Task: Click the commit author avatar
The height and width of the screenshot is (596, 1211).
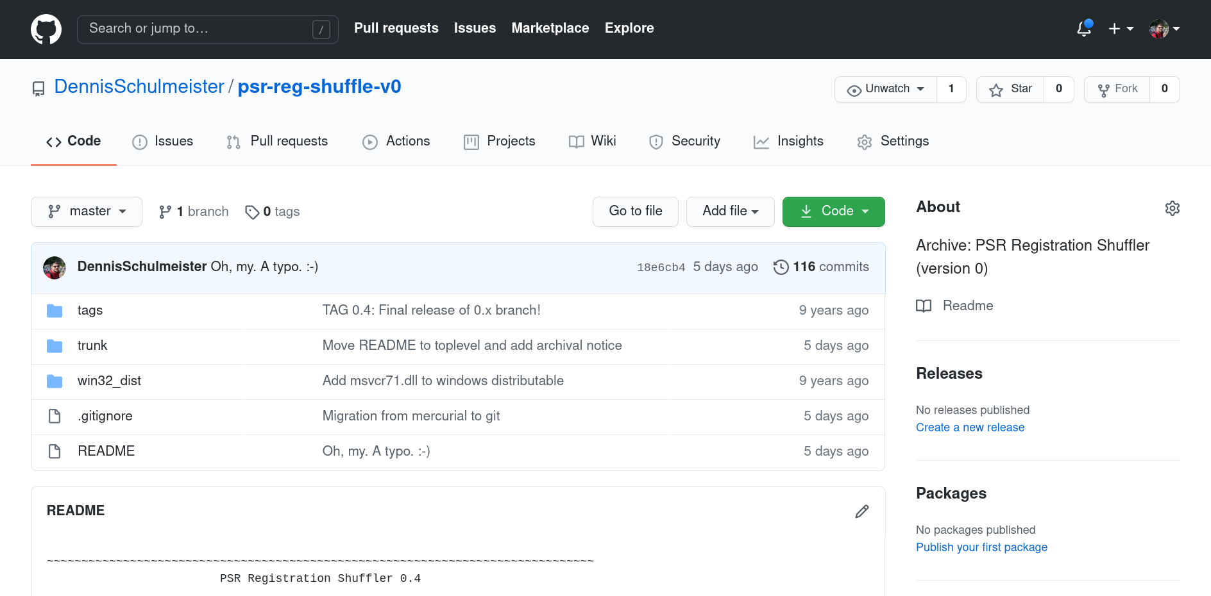Action: [55, 267]
